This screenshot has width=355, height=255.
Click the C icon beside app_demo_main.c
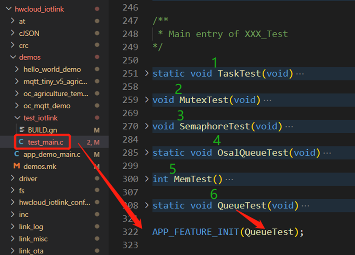[x=17, y=154]
